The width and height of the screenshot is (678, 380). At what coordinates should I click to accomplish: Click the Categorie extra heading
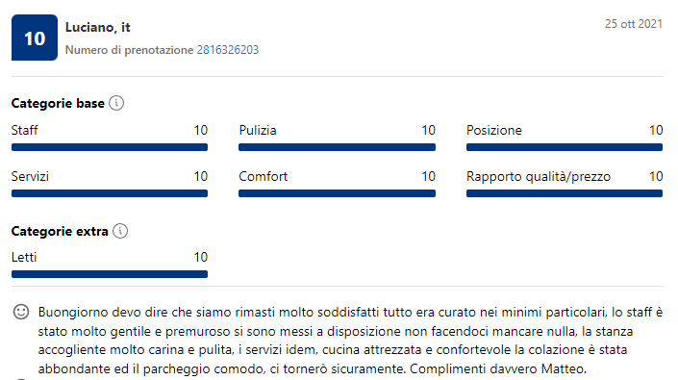click(60, 231)
